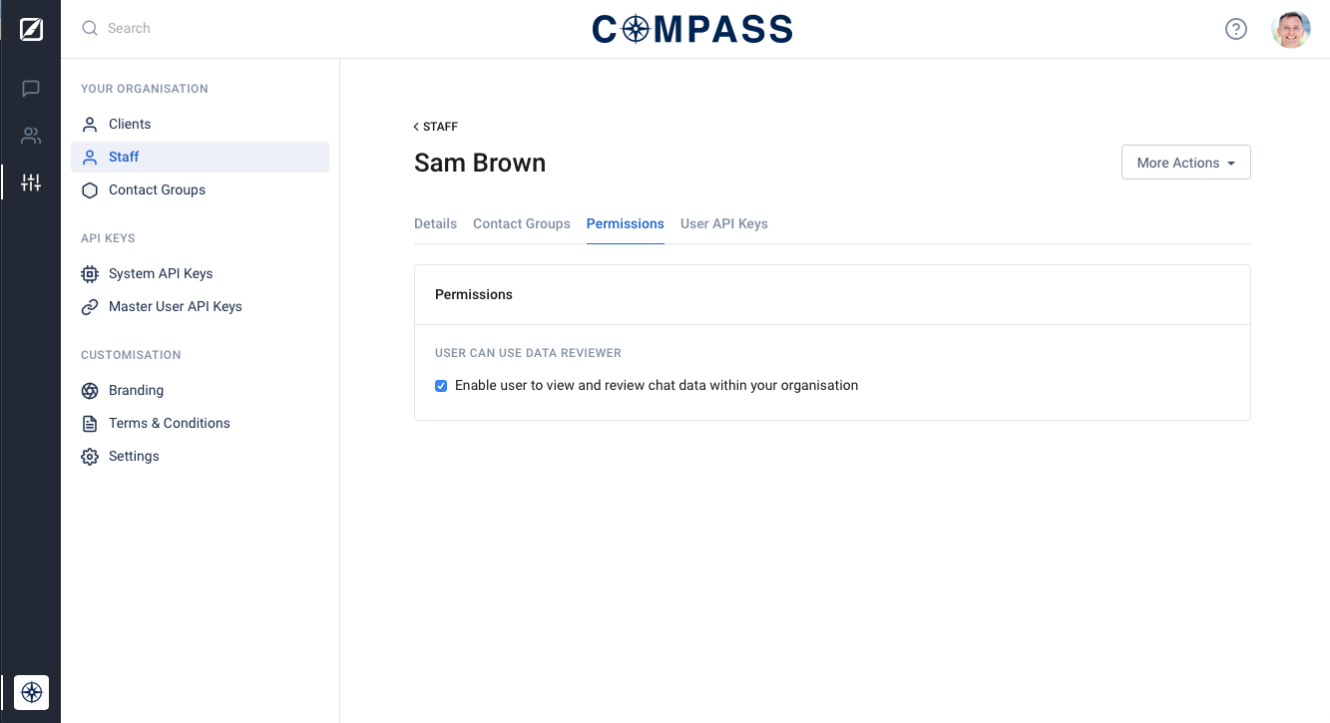Click the back chevron next to STAFF
The image size is (1330, 723).
click(416, 127)
